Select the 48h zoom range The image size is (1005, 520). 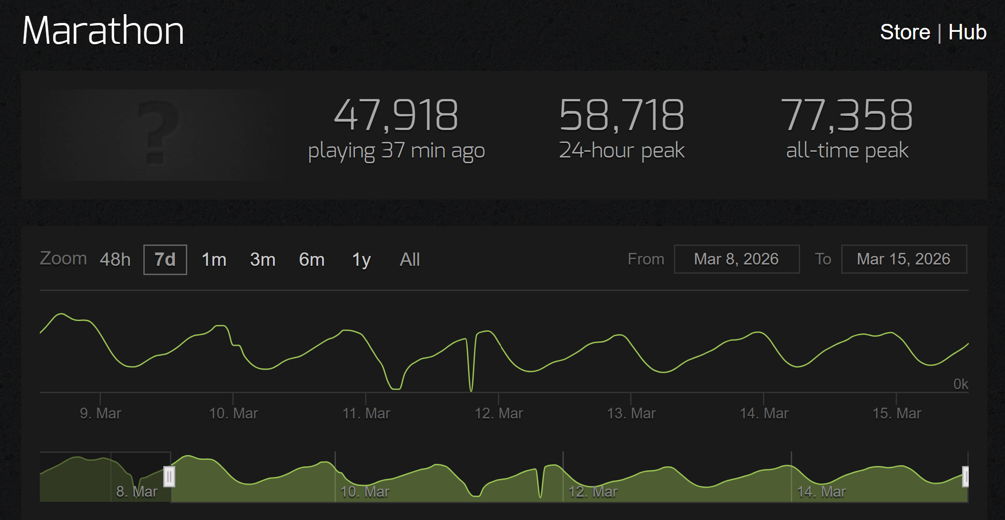pos(115,260)
